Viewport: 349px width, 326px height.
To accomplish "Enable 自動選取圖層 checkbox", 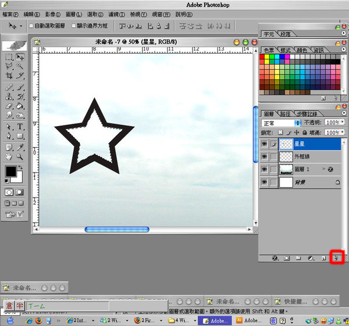I will (31, 26).
